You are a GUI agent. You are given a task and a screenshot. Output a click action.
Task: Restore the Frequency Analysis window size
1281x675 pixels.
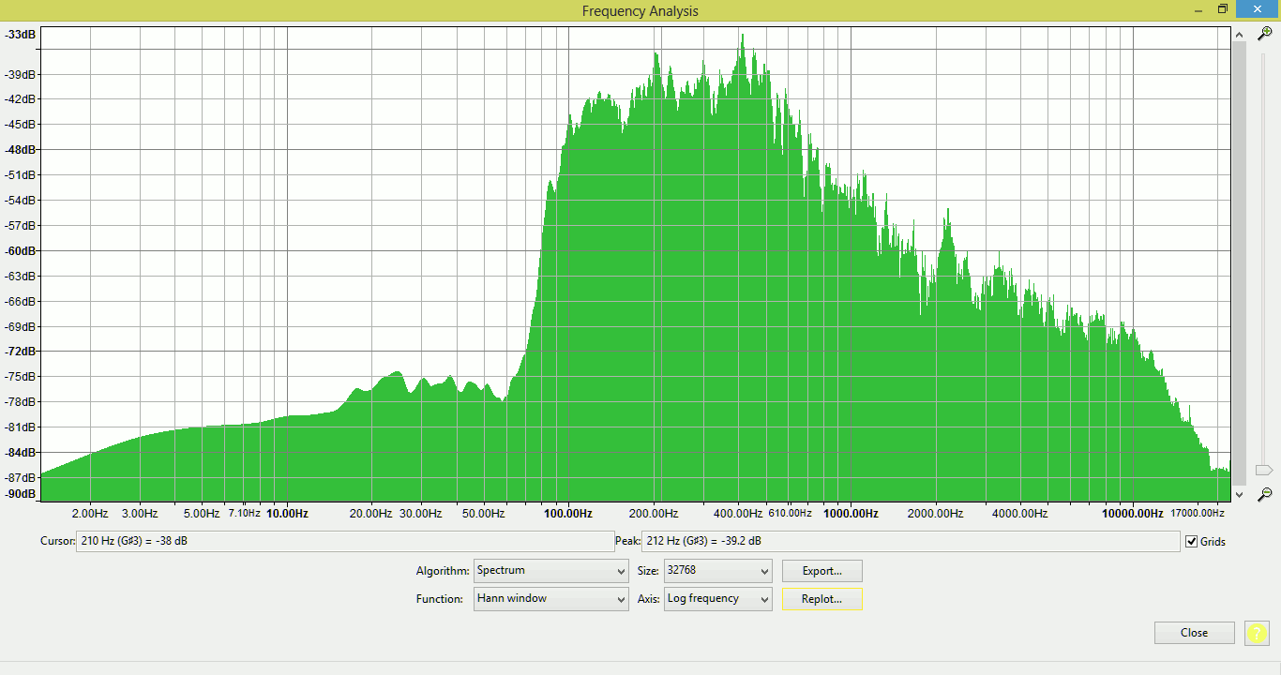[x=1222, y=8]
